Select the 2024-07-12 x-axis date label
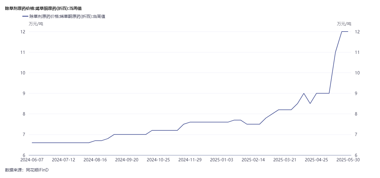 [63, 160]
